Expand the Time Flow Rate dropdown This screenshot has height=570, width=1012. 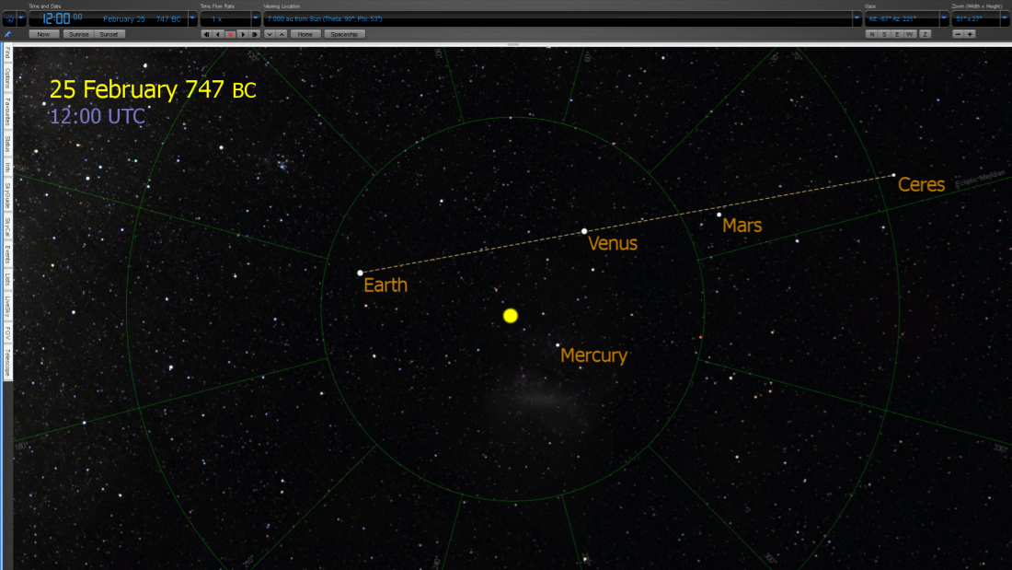click(256, 18)
